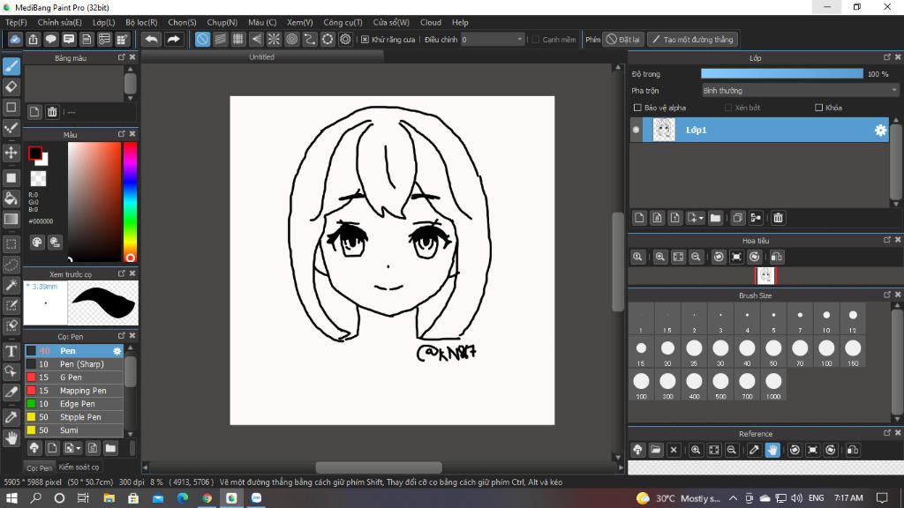904x508 pixels.
Task: Click the share/export icon in the top toolbar
Action: coord(33,39)
